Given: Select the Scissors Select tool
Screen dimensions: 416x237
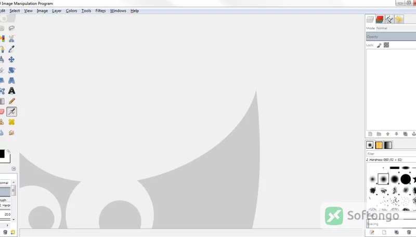Looking at the screenshot, I should (11, 38).
